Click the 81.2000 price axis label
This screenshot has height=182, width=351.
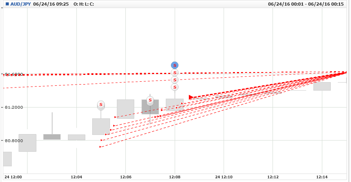pos(14,108)
